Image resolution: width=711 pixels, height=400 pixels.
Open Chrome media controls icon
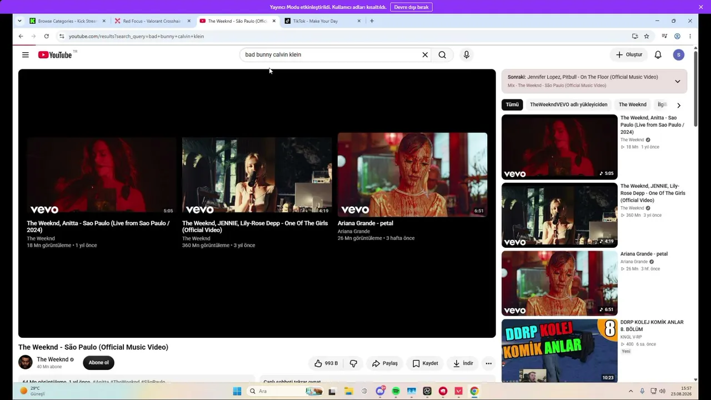(x=664, y=36)
